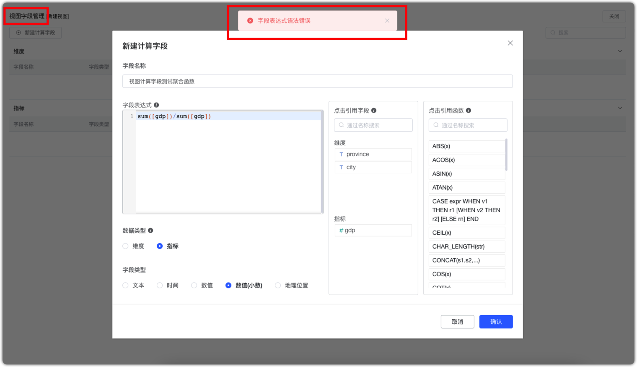Cancel with the 取消 button
Image resolution: width=637 pixels, height=367 pixels.
[x=458, y=322]
